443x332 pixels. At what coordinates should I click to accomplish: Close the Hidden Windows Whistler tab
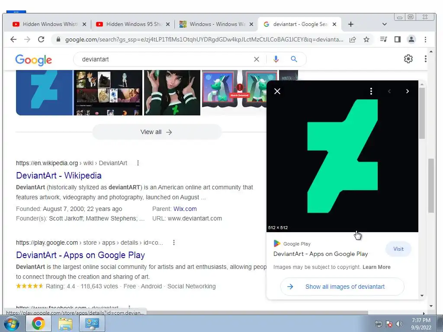click(84, 24)
